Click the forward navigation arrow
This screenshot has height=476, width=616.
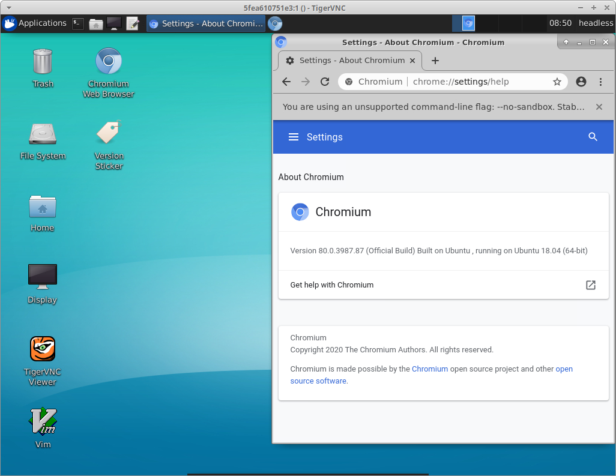[x=305, y=82]
